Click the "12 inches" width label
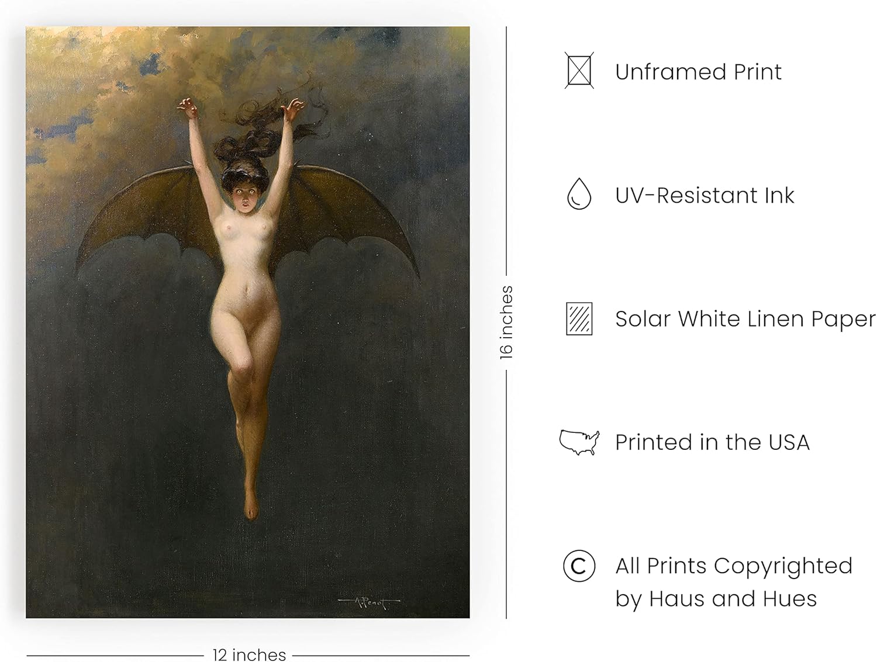The height and width of the screenshot is (662, 877). (249, 654)
